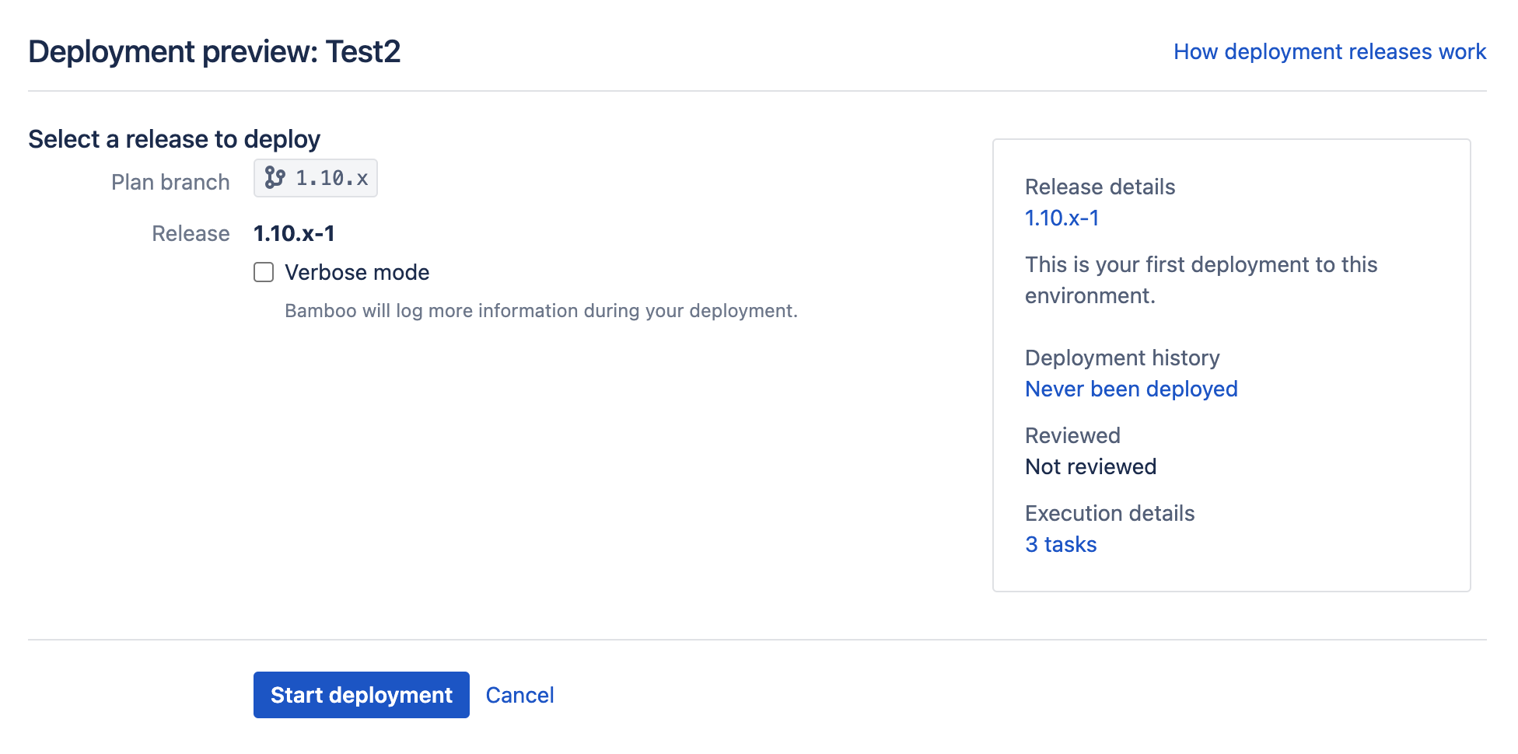The height and width of the screenshot is (754, 1518).
Task: Click Deployment preview: Test2 heading
Action: (x=215, y=51)
